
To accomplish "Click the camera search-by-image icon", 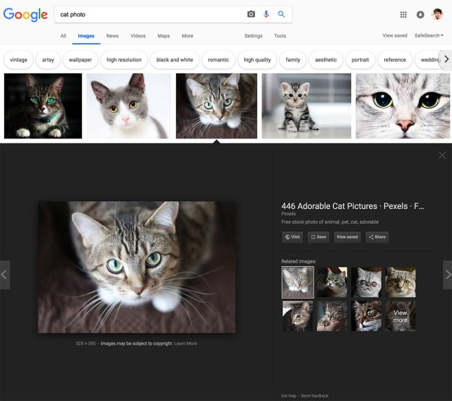I will coord(251,14).
